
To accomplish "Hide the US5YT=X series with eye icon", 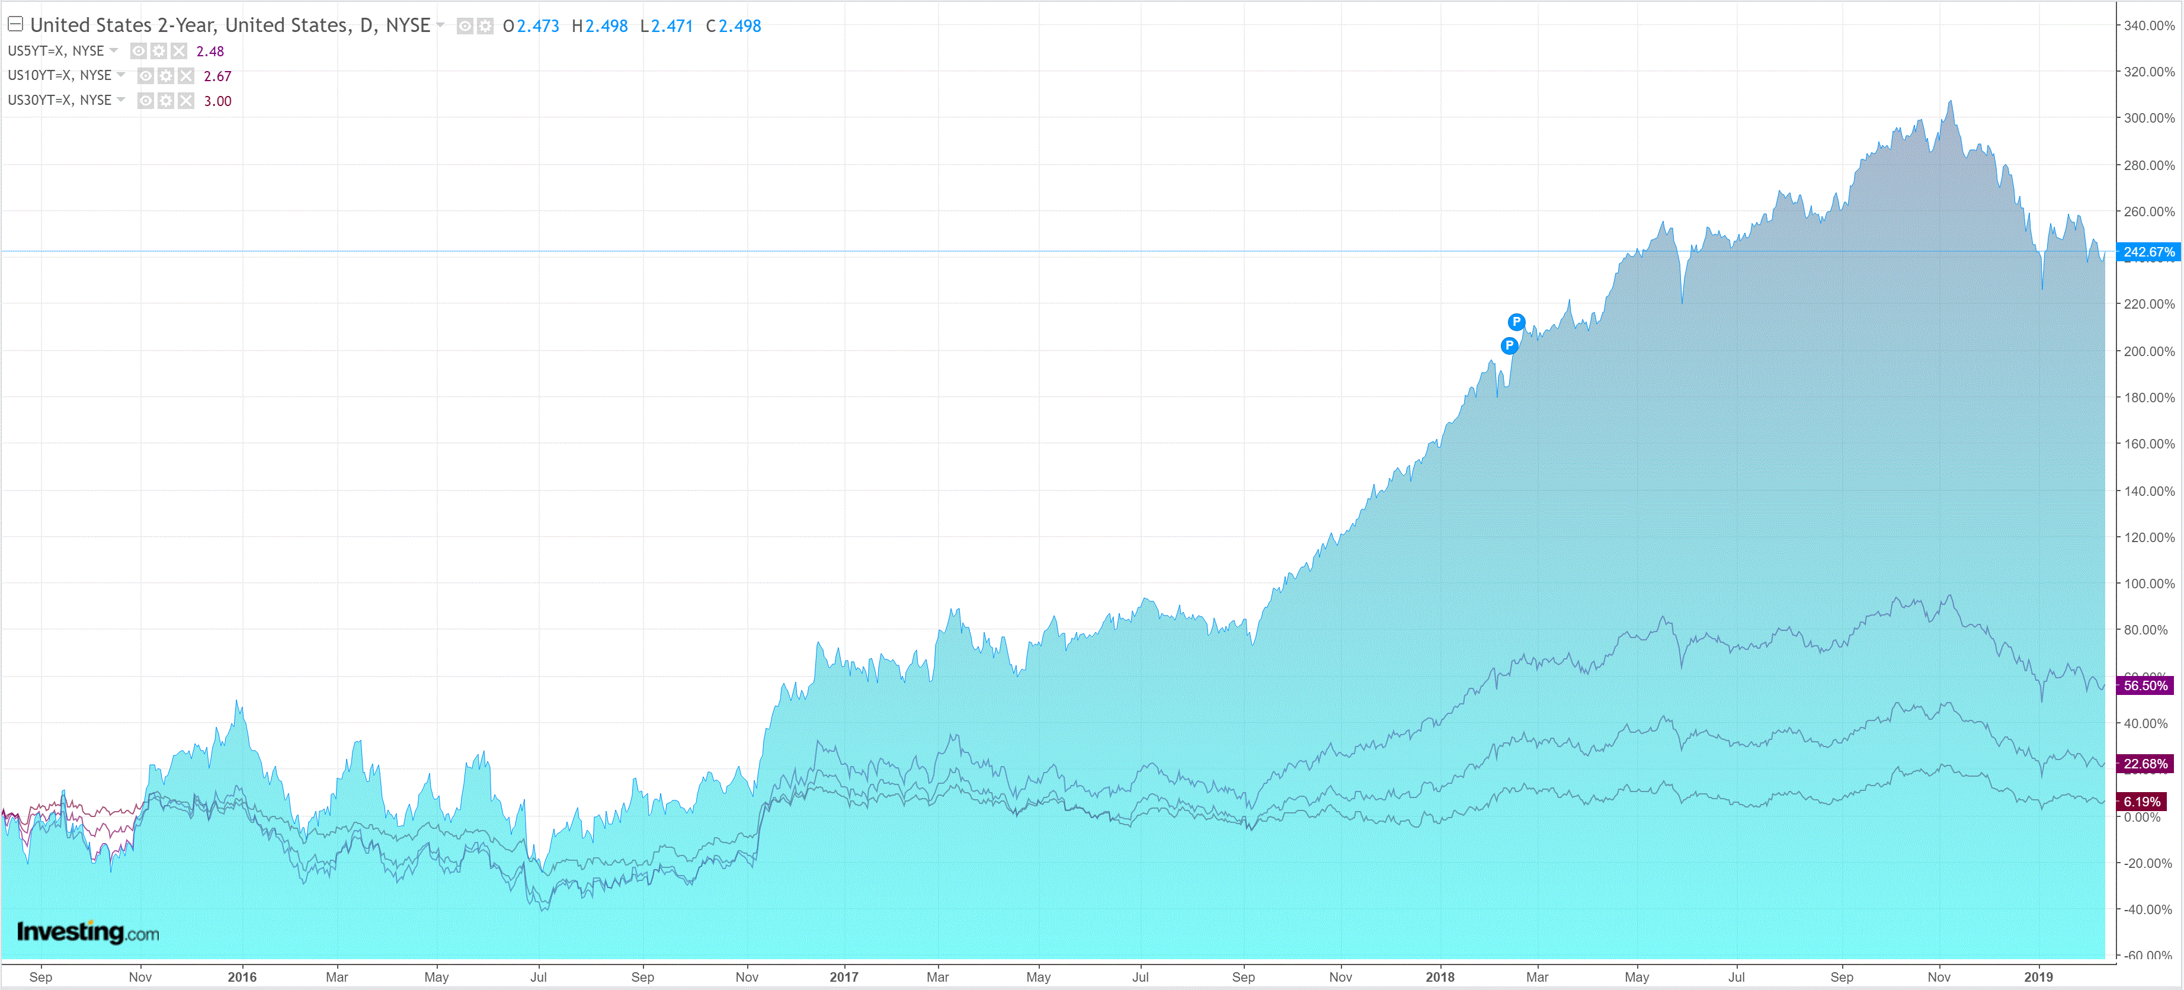I will 138,51.
